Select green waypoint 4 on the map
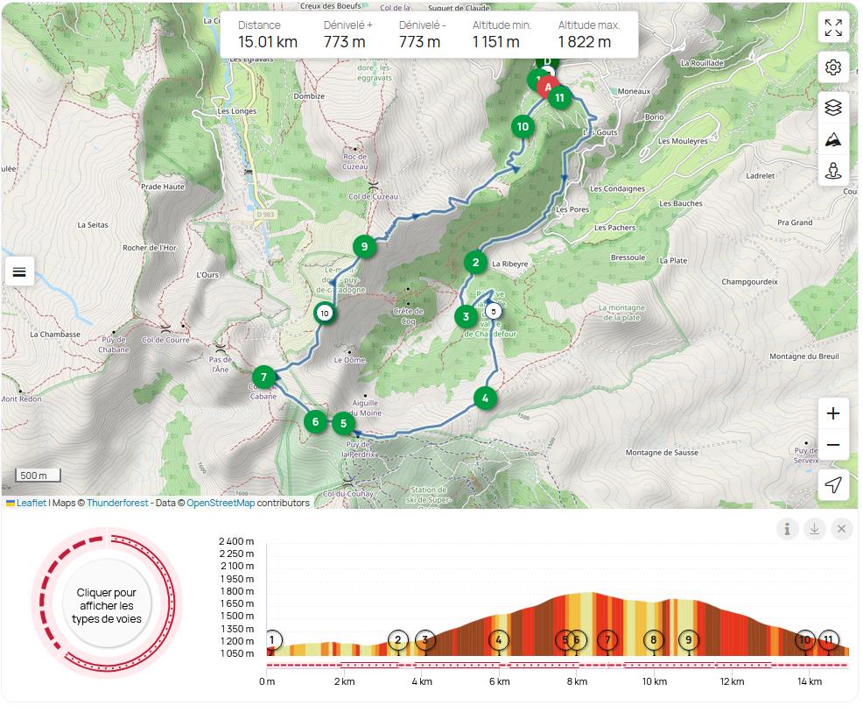Viewport: 863px width, 712px height. (485, 398)
